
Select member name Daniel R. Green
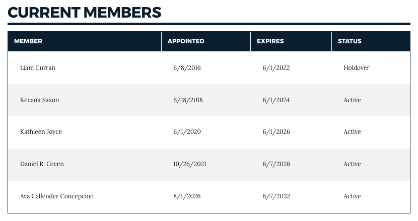coord(42,164)
